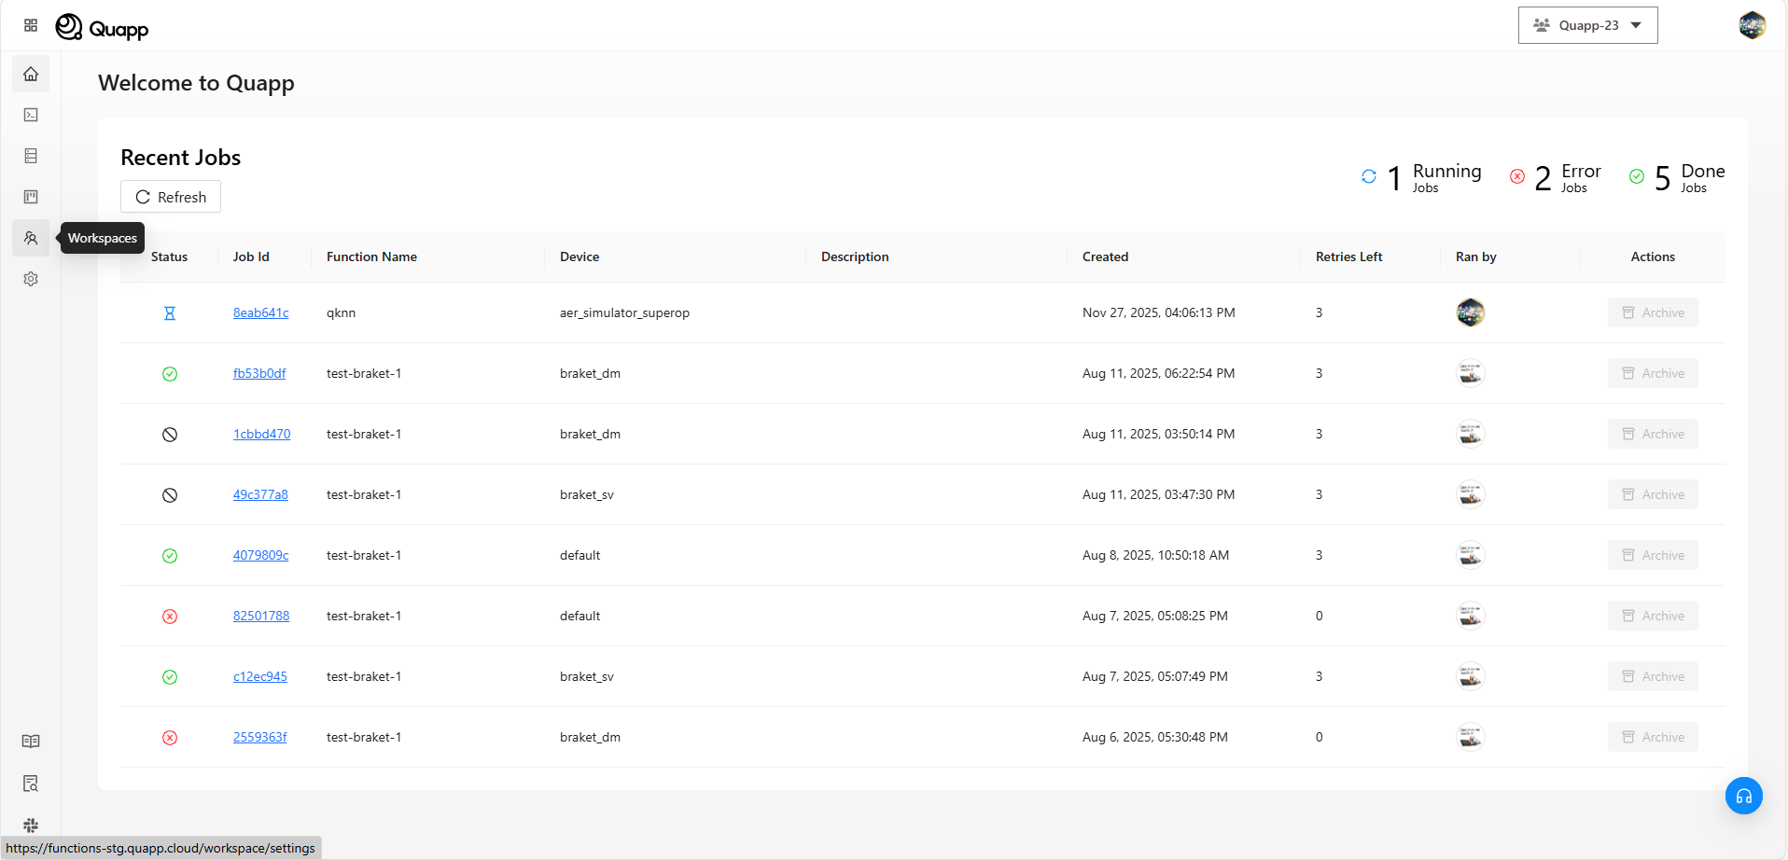Open job fb53b0df link
Screen dimensions: 1788x860
tap(259, 373)
